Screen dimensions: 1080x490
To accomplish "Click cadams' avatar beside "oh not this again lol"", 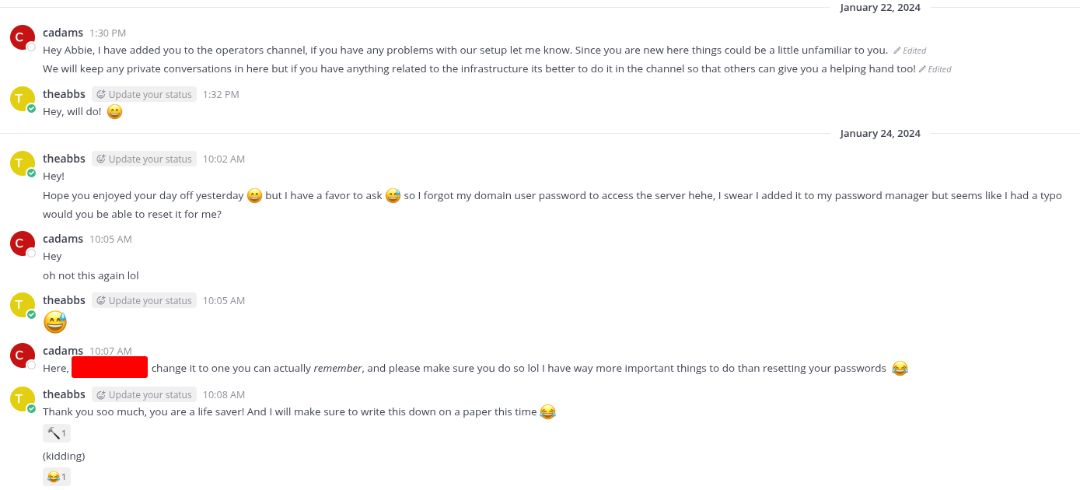I will click(x=23, y=243).
